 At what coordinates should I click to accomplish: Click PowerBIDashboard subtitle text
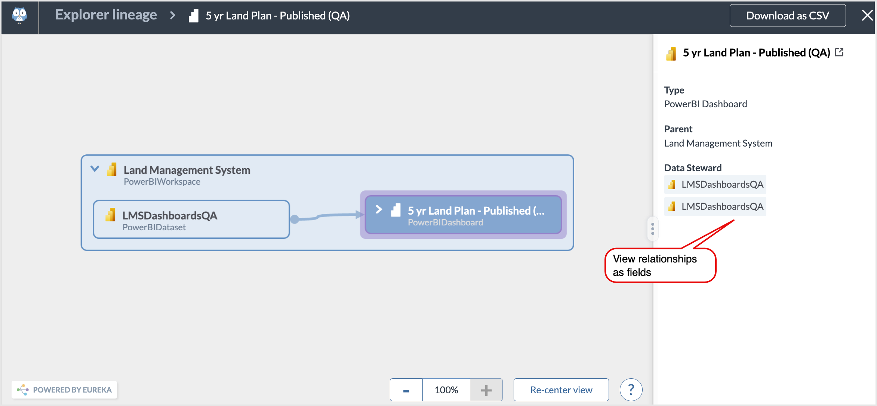tap(445, 222)
